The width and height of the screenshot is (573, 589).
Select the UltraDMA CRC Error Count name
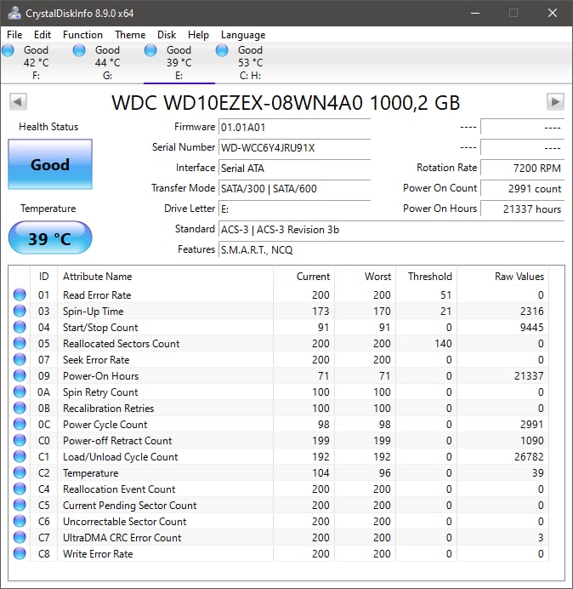pos(122,538)
